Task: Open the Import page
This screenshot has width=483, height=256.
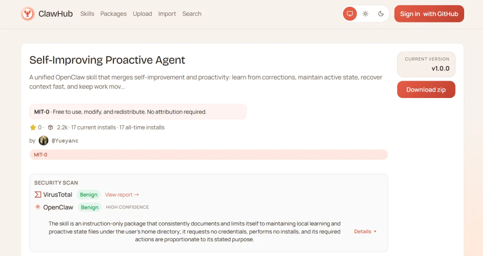Action: pos(167,14)
